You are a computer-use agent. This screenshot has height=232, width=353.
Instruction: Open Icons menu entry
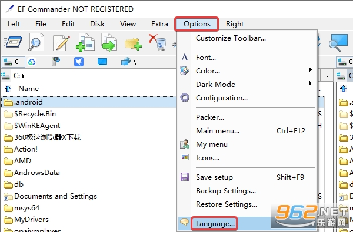click(x=247, y=158)
